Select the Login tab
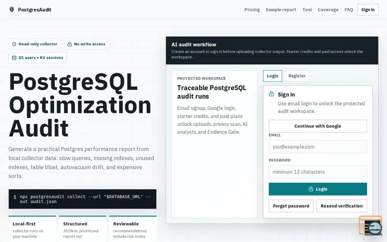 [x=272, y=76]
